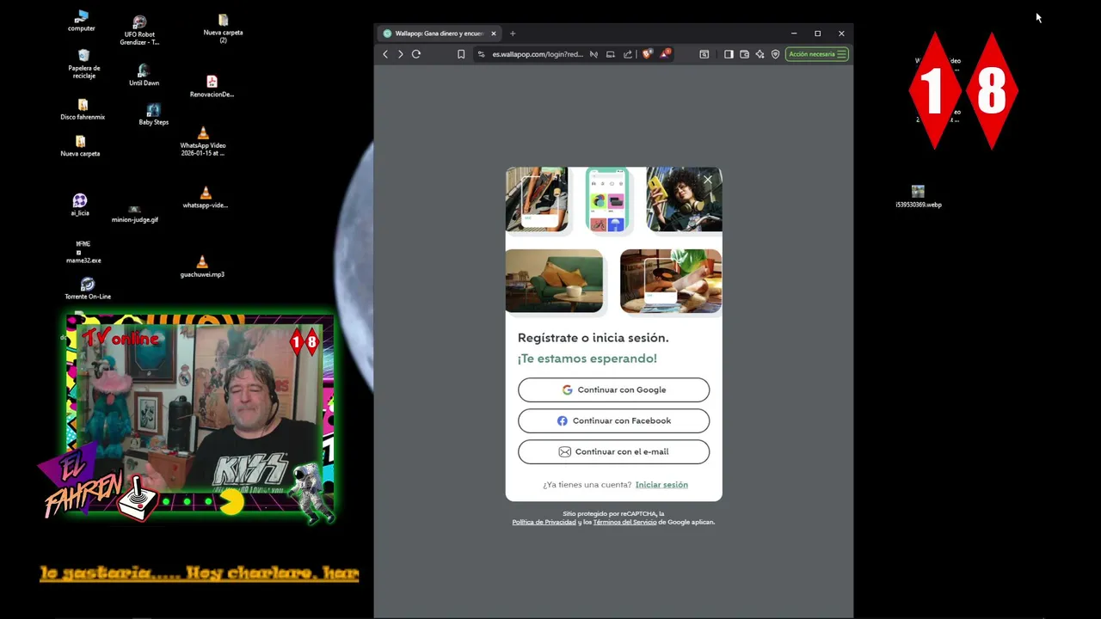
Task: Minimize the Brave browser window
Action: 794,34
